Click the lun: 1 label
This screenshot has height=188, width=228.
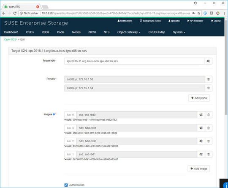[x=71, y=154]
